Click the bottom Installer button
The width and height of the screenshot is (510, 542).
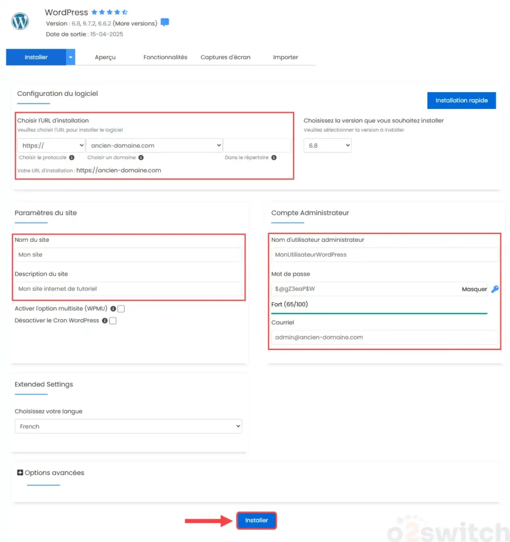(257, 520)
